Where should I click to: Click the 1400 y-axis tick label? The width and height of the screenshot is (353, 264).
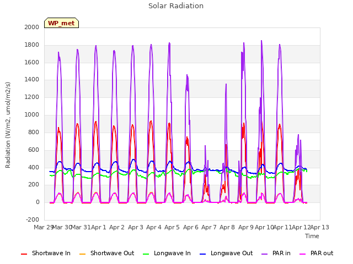(32, 79)
